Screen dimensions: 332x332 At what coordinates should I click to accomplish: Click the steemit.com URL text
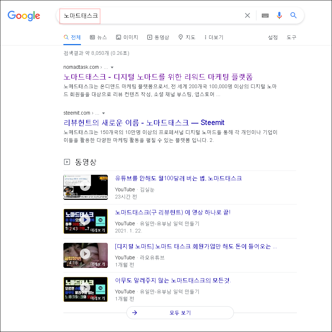click(77, 113)
